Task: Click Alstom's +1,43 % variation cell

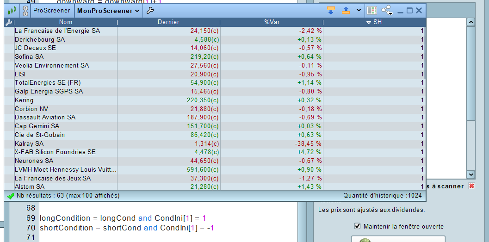Action: pyautogui.click(x=309, y=186)
